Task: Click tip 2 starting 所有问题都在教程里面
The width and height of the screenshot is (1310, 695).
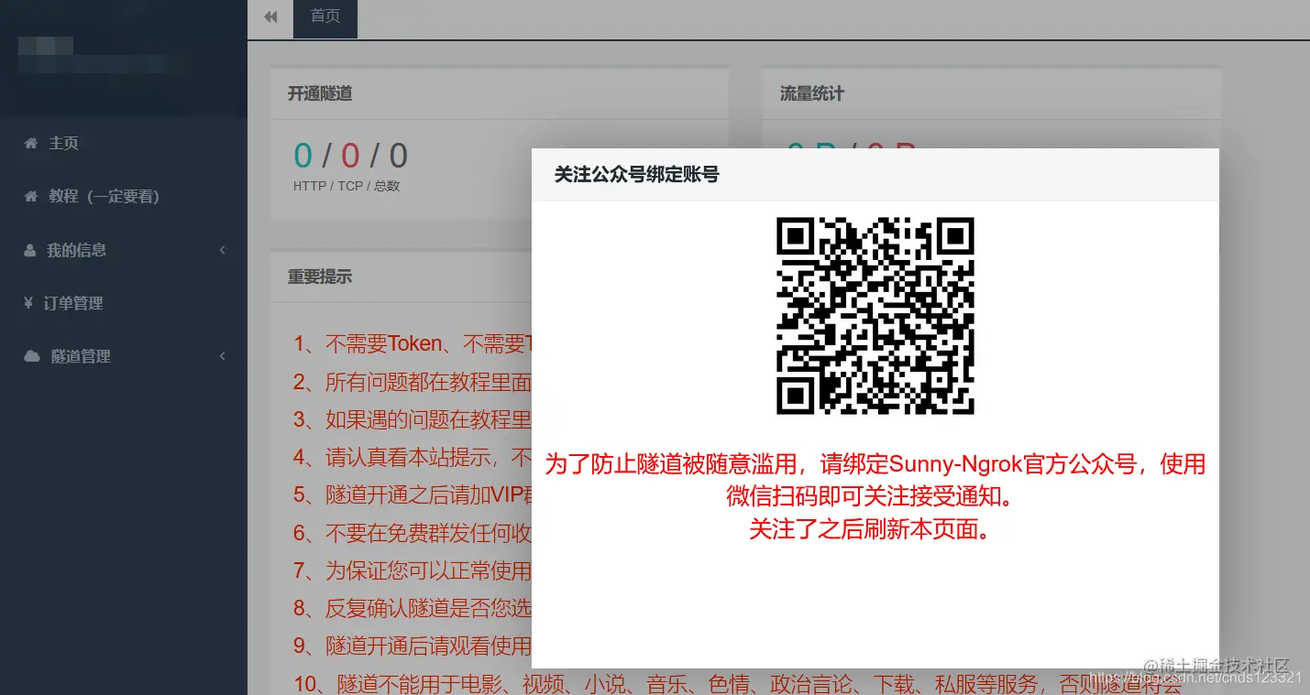Action: pos(413,382)
